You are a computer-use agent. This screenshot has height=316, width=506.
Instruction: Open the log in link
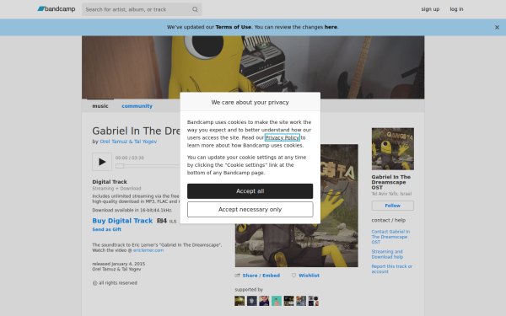456,9
